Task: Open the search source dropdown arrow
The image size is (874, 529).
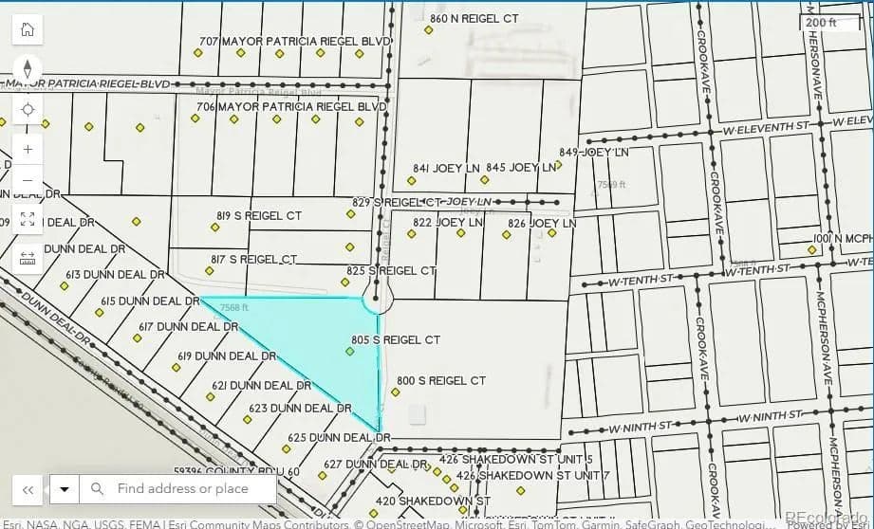Action: (65, 489)
